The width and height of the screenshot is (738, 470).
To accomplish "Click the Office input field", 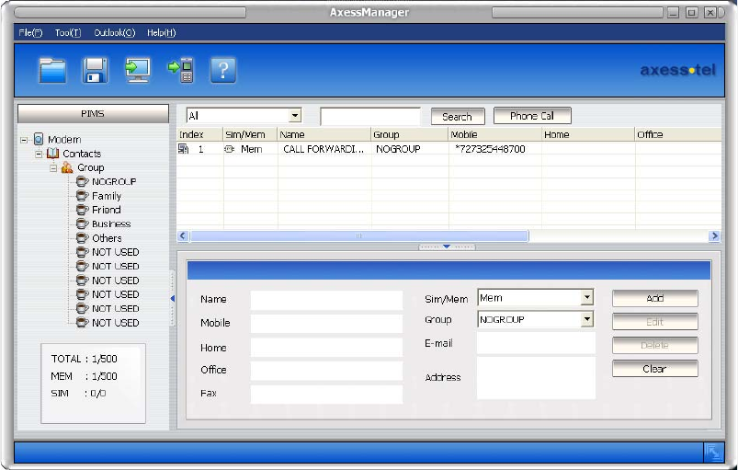I will pos(326,371).
